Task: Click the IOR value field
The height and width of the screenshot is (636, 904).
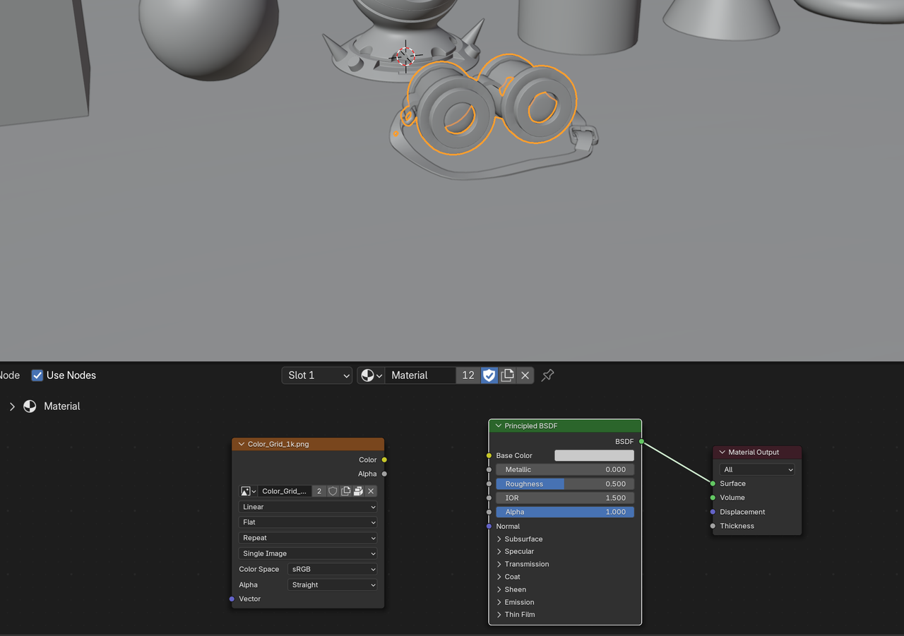Action: [x=565, y=498]
